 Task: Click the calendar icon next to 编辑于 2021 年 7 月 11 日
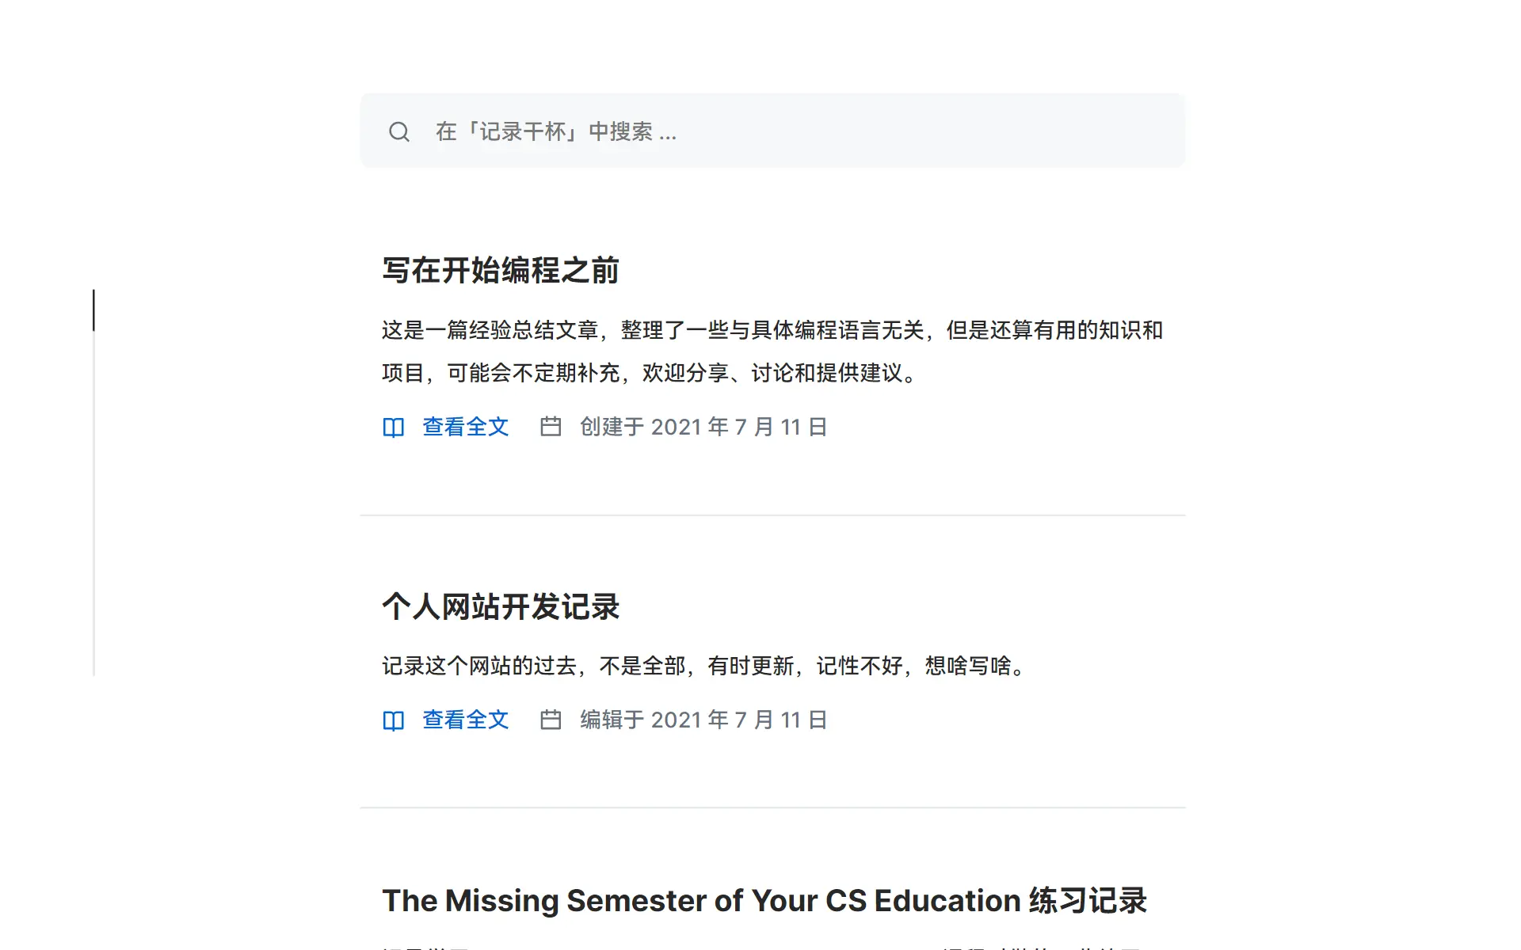[551, 720]
